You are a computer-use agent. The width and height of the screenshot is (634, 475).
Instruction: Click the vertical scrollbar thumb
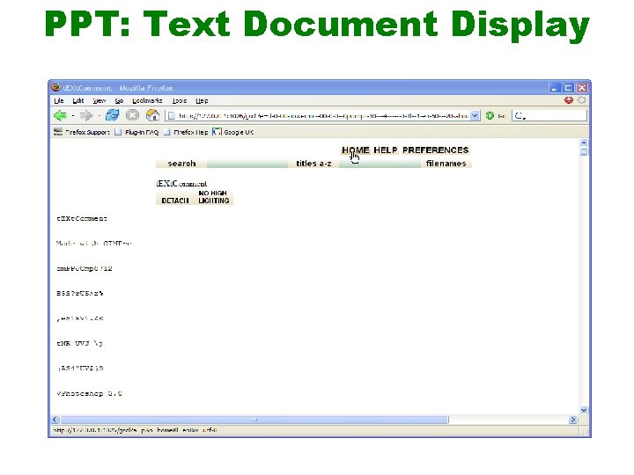584,151
